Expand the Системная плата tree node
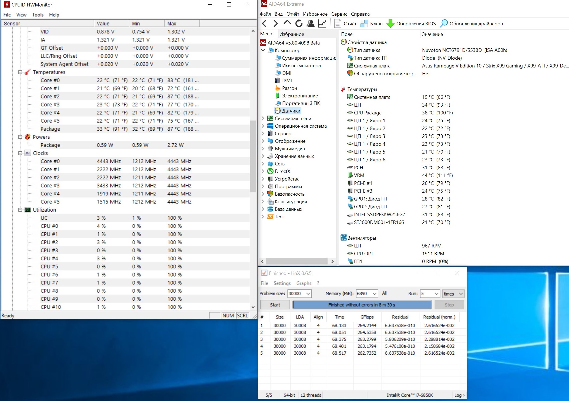The height and width of the screenshot is (401, 569). coord(263,118)
